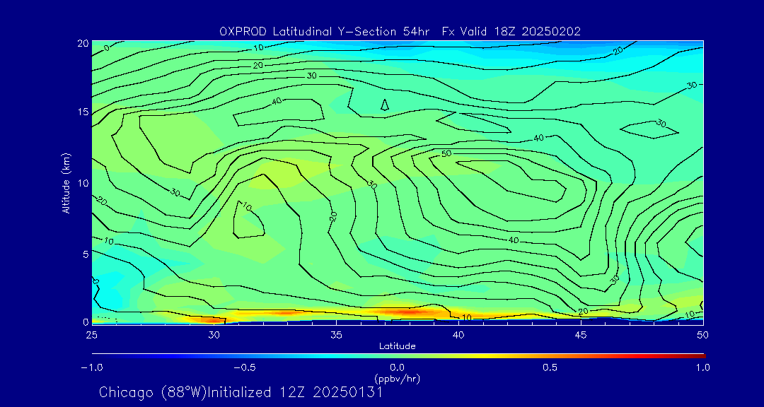The height and width of the screenshot is (407, 764).
Task: Click latitude axis tick label 40
Action: point(458,335)
